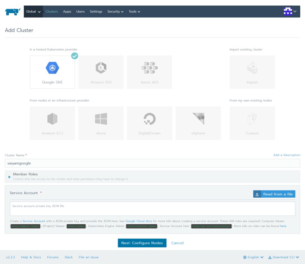305x264 pixels.
Task: Go to the Apps tab
Action: point(67,12)
